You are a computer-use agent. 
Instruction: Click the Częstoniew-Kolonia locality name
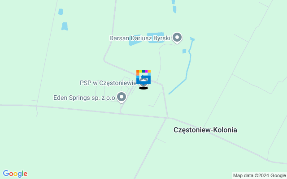[x=205, y=130]
